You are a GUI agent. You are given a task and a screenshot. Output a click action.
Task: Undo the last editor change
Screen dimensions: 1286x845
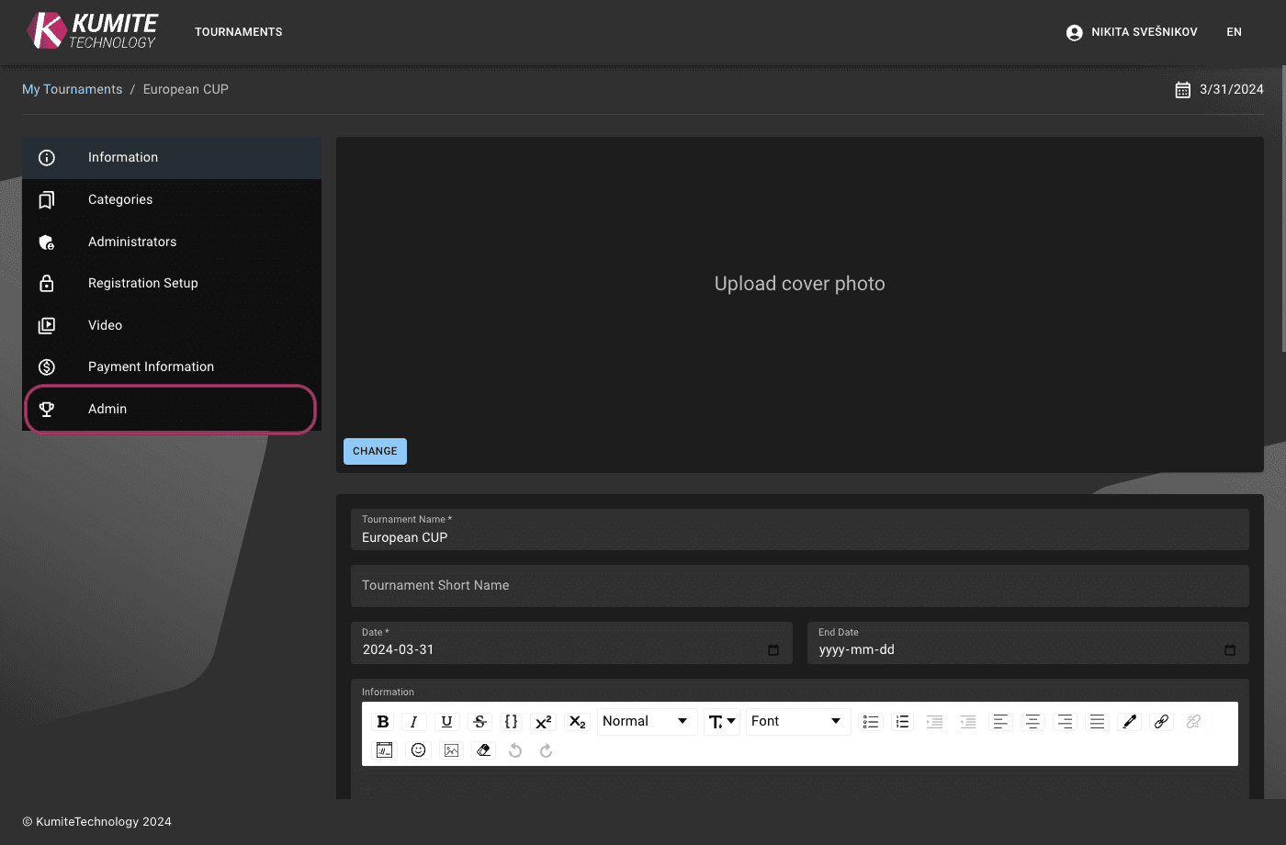515,749
